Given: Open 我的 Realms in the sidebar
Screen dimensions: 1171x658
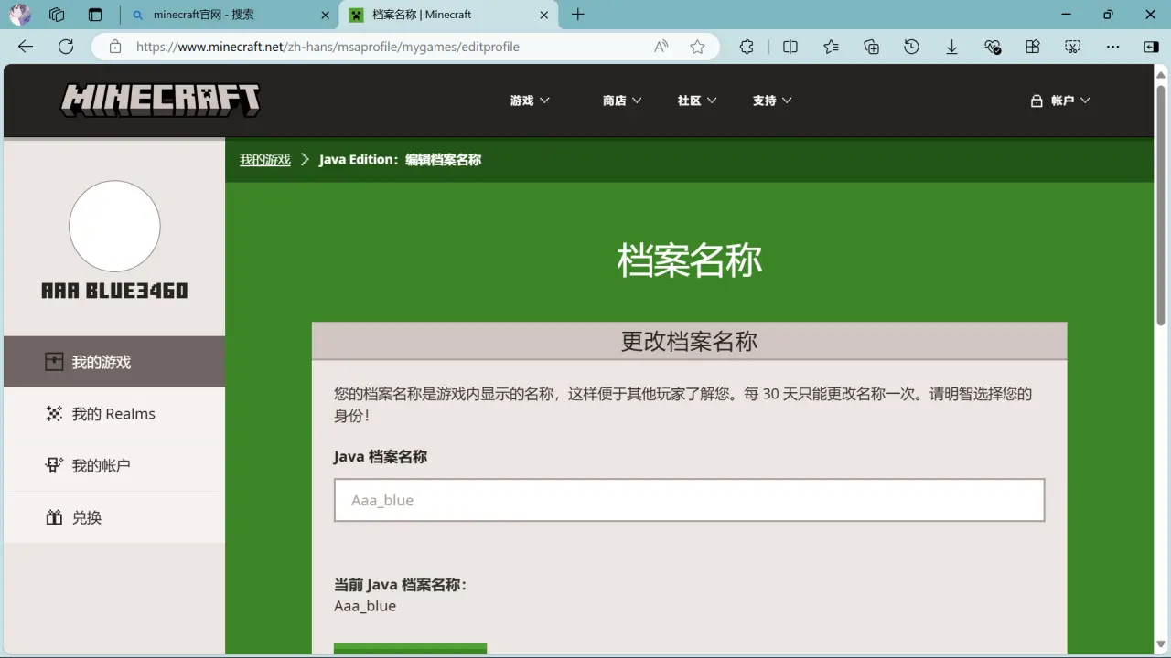Looking at the screenshot, I should (x=114, y=414).
